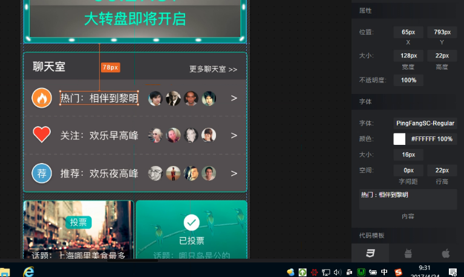Expand the 关注 chat room row arrow
The image size is (464, 277).
click(234, 135)
